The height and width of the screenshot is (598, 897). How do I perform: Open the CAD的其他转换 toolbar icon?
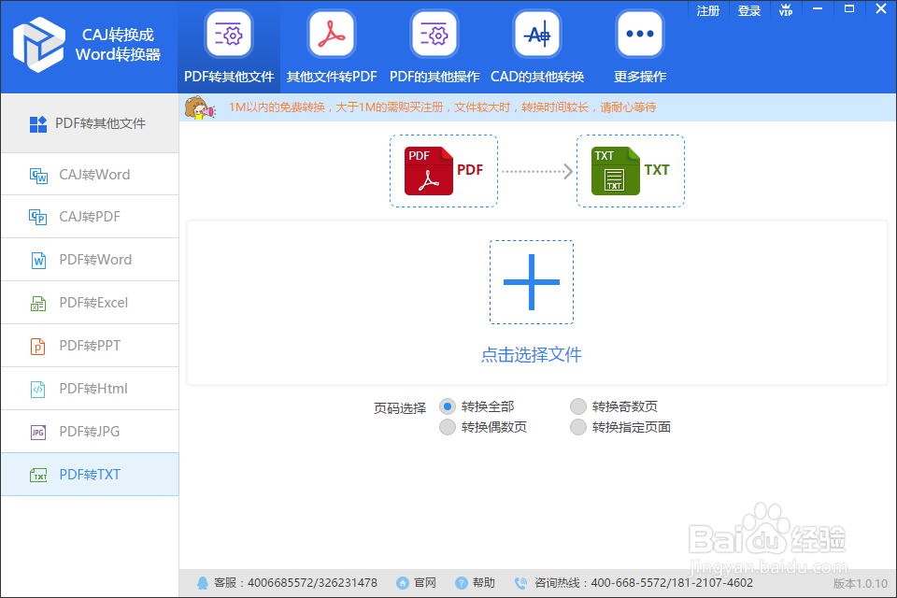(x=537, y=34)
